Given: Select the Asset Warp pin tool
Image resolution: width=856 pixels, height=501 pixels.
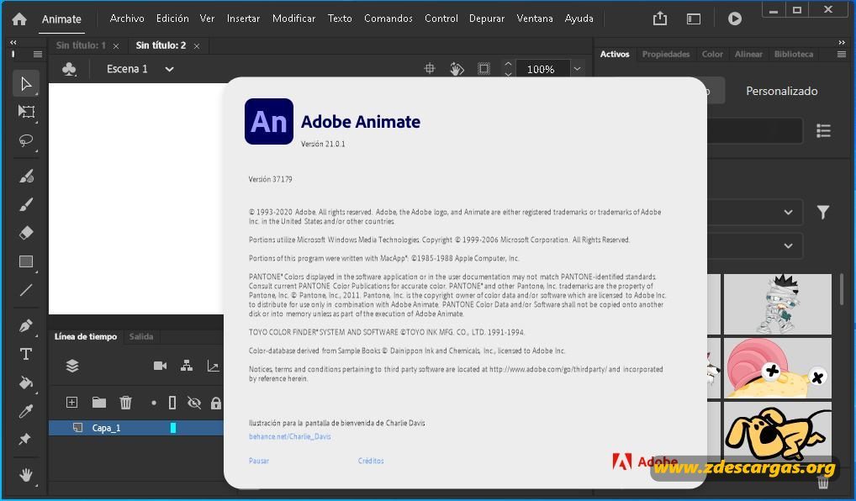Looking at the screenshot, I should [24, 440].
